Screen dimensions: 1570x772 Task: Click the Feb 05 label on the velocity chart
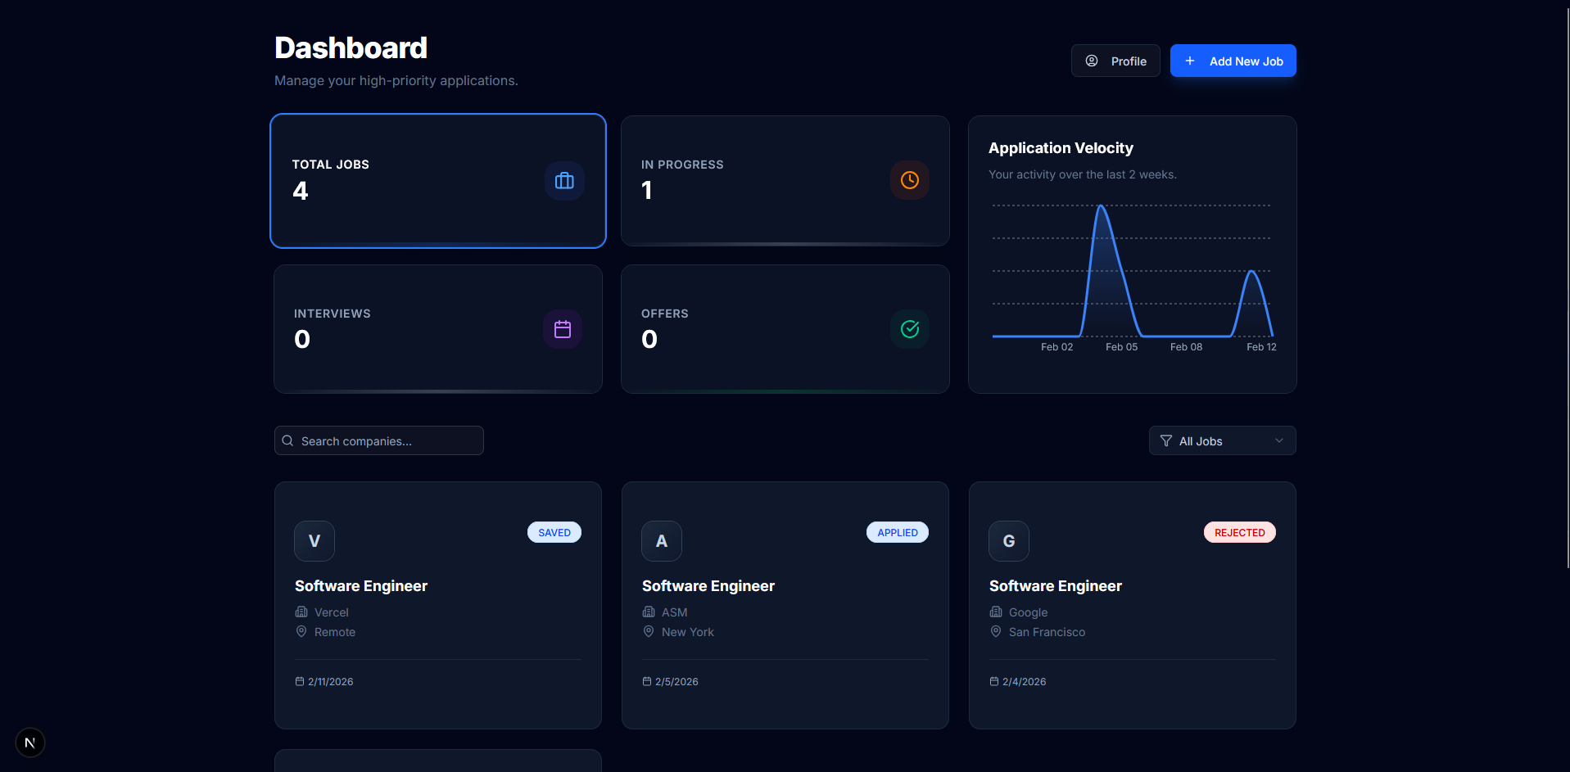[x=1121, y=346]
